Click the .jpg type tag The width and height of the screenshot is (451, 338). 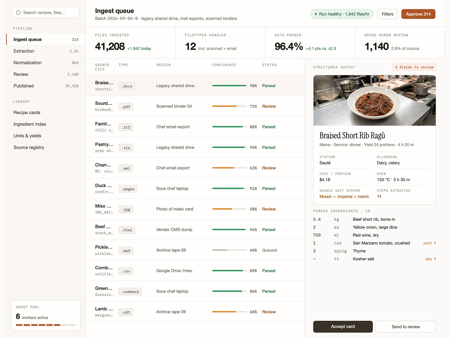[x=126, y=209]
